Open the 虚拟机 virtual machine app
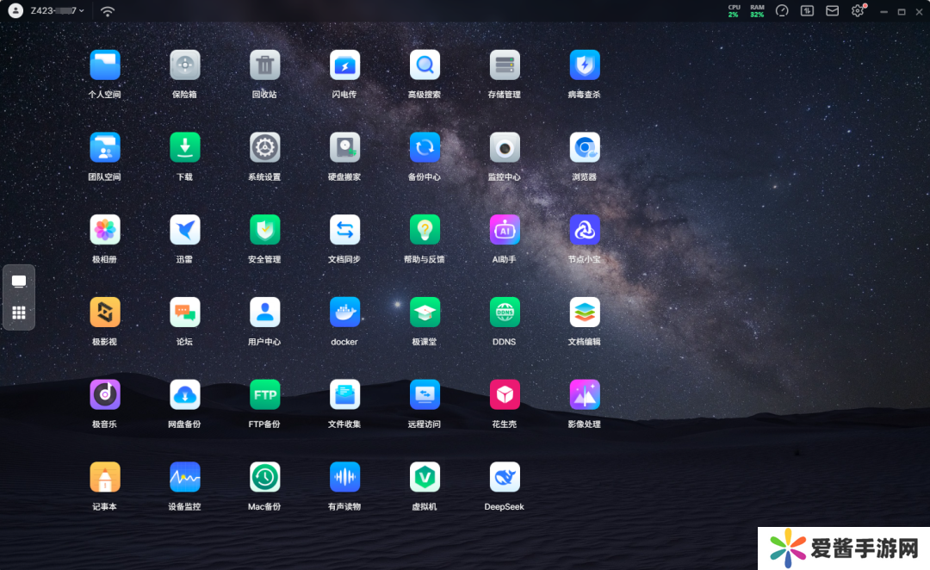 click(x=425, y=477)
